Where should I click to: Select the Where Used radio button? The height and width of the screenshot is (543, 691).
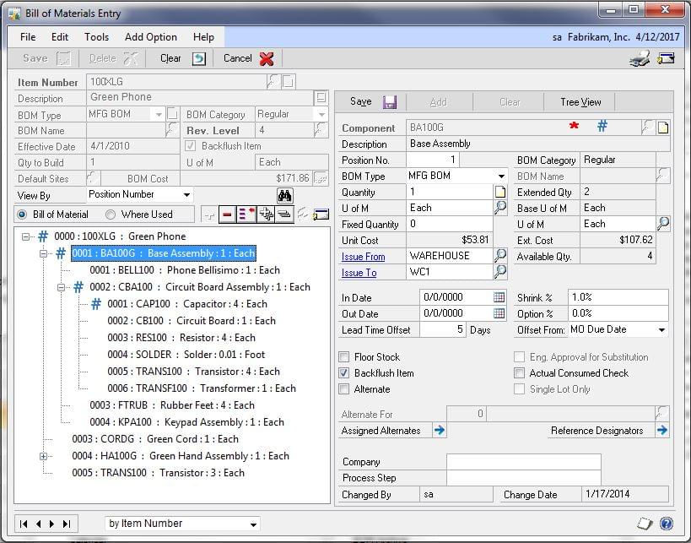(111, 214)
